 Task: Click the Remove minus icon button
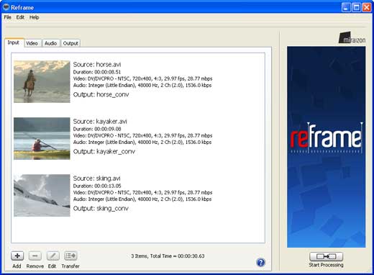point(35,256)
